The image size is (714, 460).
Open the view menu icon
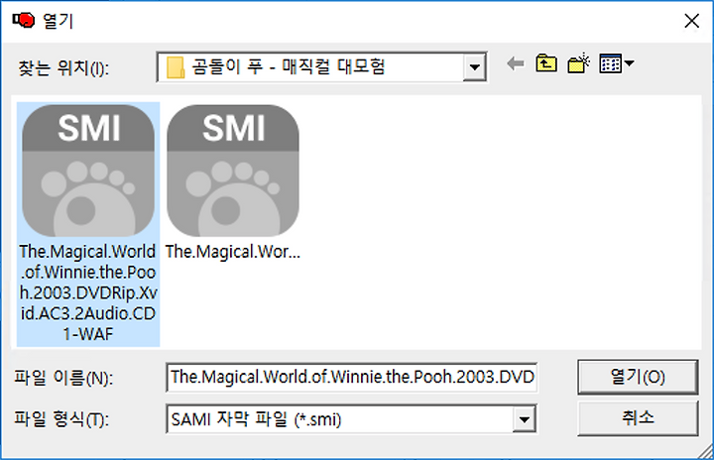click(616, 63)
